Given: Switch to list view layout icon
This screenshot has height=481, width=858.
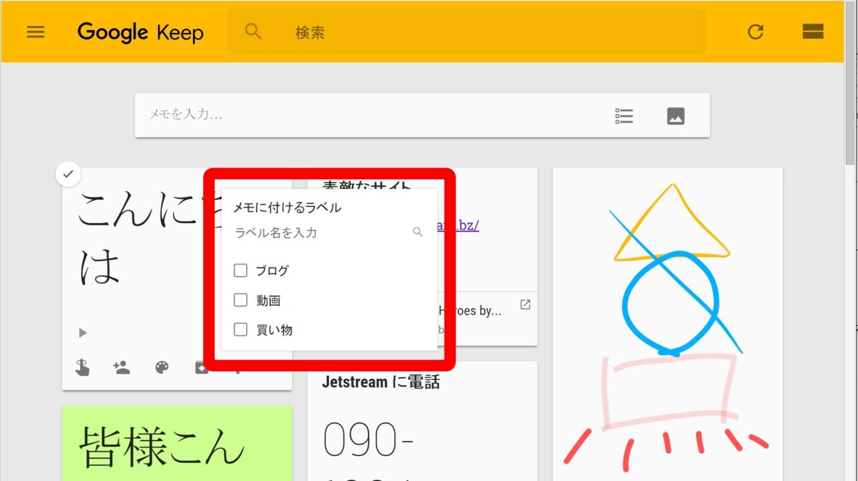Looking at the screenshot, I should (x=812, y=32).
